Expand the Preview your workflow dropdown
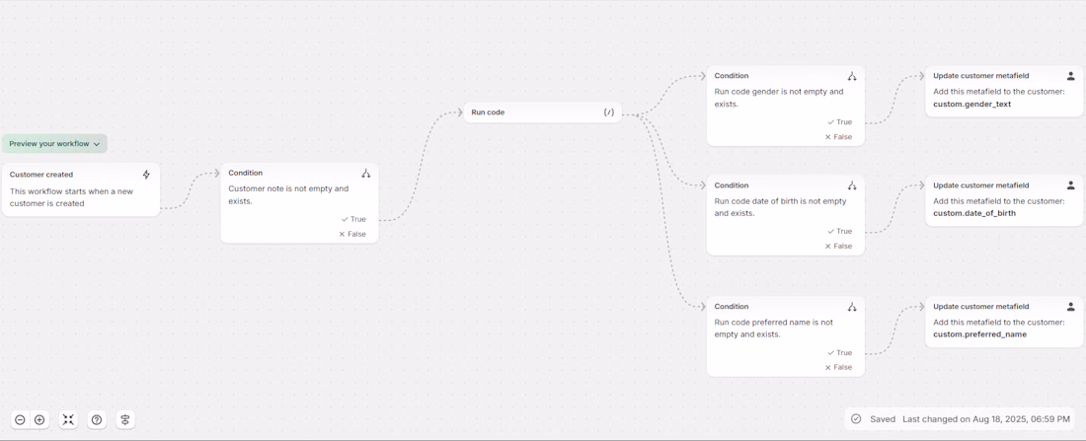 [54, 144]
